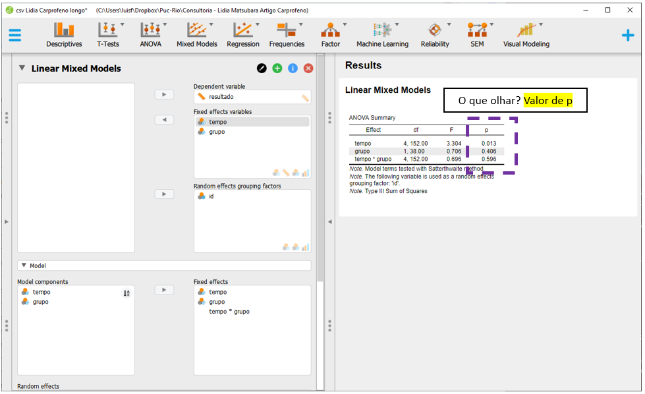This screenshot has height=394, width=645.
Task: Click the Visual Modeling icon
Action: (x=526, y=35)
